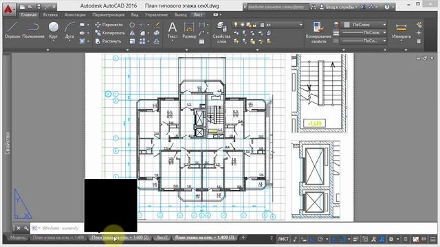This screenshot has width=440, height=247.
Task: Switch to План этажа на отм. +1.400 (3) tab
Action: click(205, 237)
